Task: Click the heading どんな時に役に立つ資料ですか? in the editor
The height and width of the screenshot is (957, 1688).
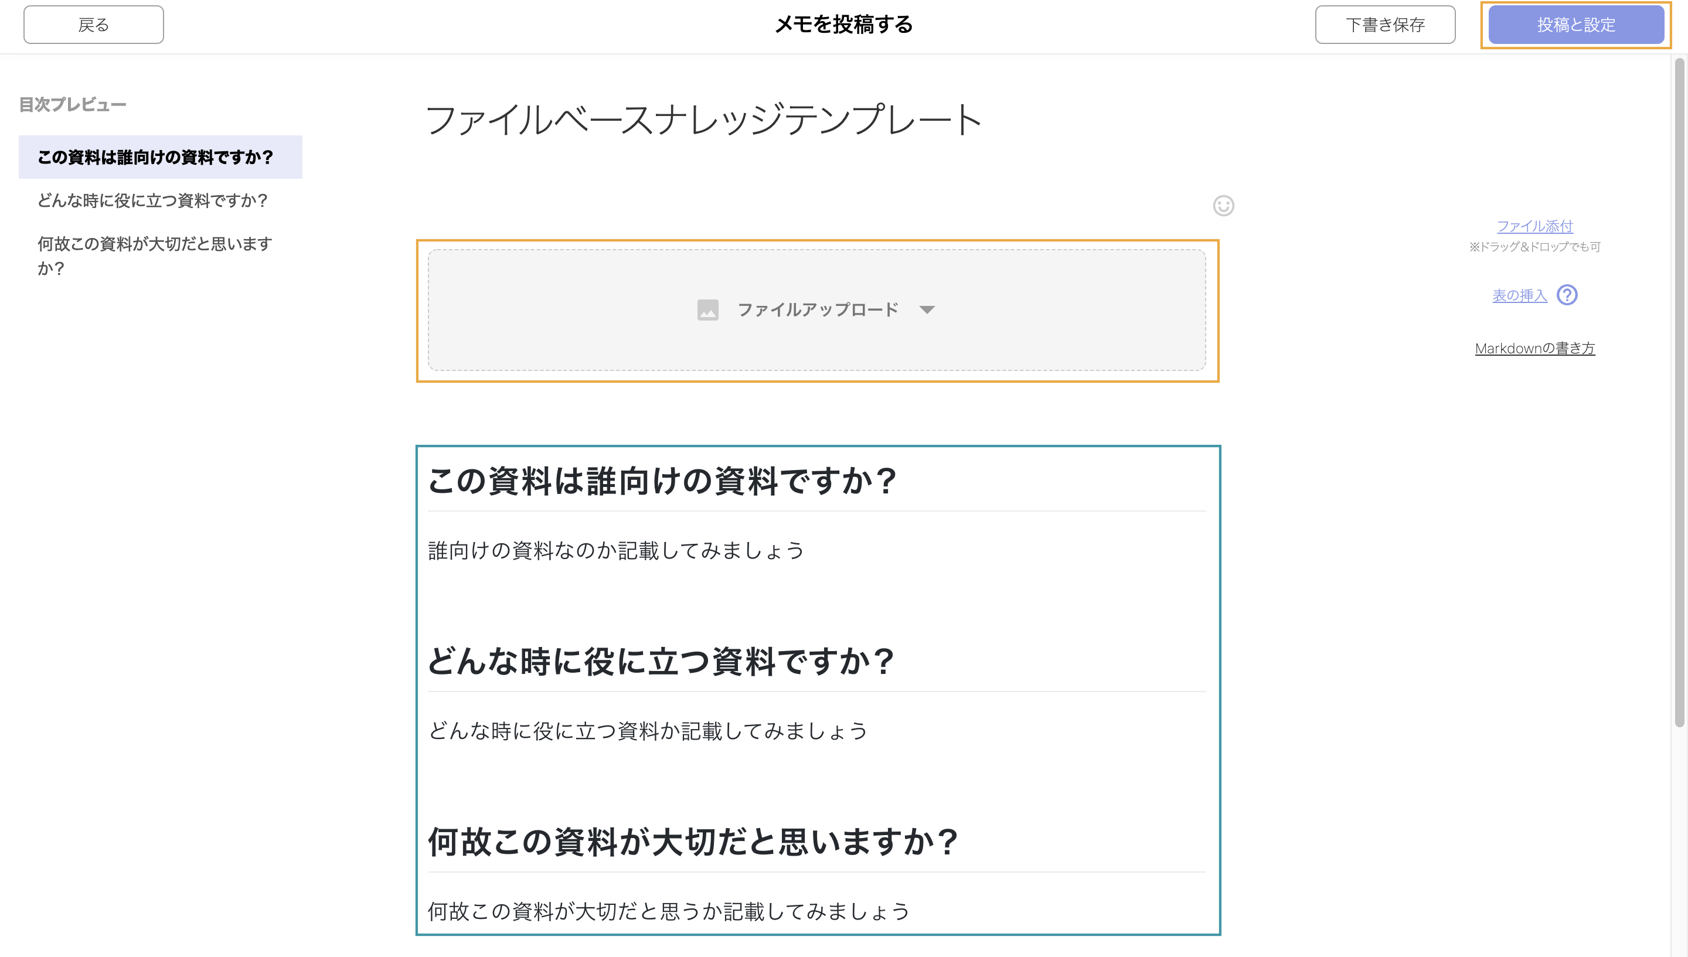Action: point(661,661)
